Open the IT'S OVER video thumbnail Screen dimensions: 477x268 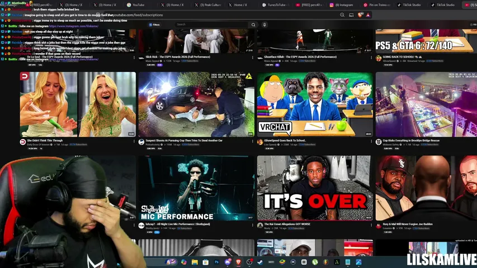click(315, 188)
